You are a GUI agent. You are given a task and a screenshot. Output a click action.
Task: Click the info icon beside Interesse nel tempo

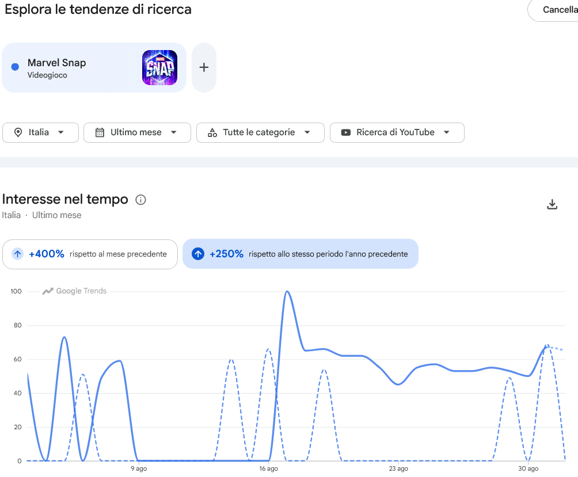tap(141, 200)
